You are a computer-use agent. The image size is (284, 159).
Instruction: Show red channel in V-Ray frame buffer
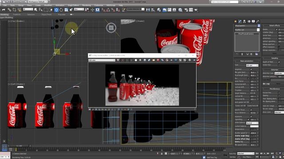click(122, 60)
